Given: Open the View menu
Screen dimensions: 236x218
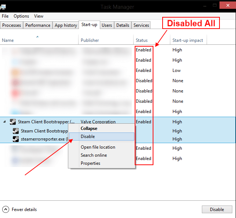Looking at the screenshot, I should pos(39,16).
